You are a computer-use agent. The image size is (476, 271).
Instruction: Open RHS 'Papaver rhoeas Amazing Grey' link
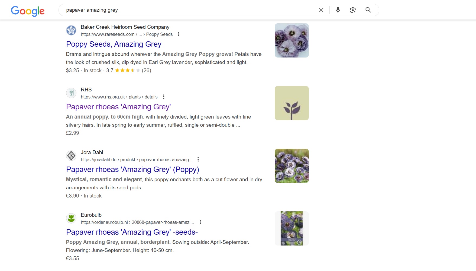(x=118, y=107)
